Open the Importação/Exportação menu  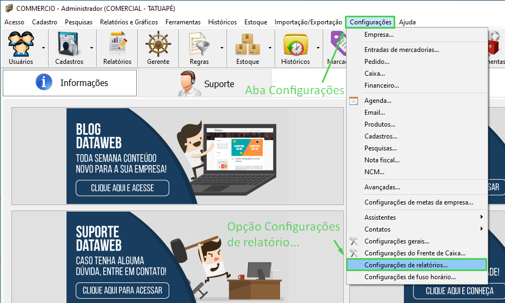(x=308, y=22)
